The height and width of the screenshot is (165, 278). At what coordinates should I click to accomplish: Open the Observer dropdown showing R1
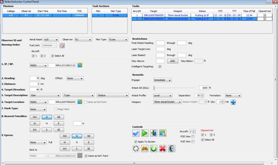click(83, 39)
